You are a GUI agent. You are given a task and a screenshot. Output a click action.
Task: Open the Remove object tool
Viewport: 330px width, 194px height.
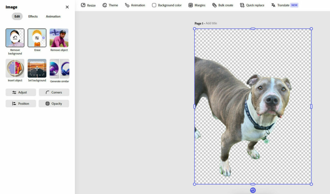[59, 38]
